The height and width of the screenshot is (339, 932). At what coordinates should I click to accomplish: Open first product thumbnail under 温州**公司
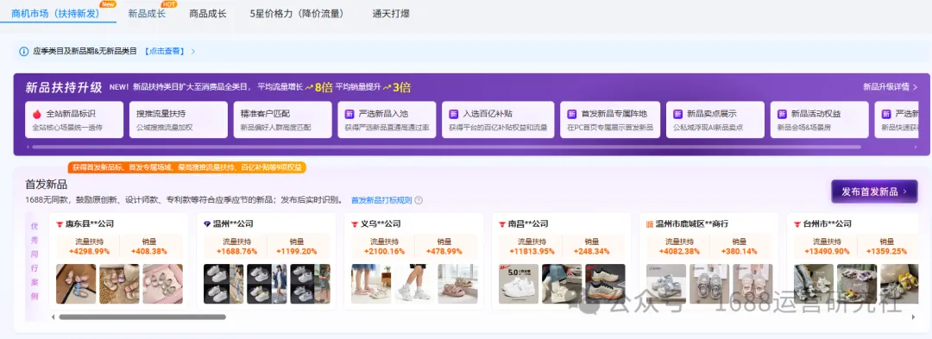pos(224,284)
